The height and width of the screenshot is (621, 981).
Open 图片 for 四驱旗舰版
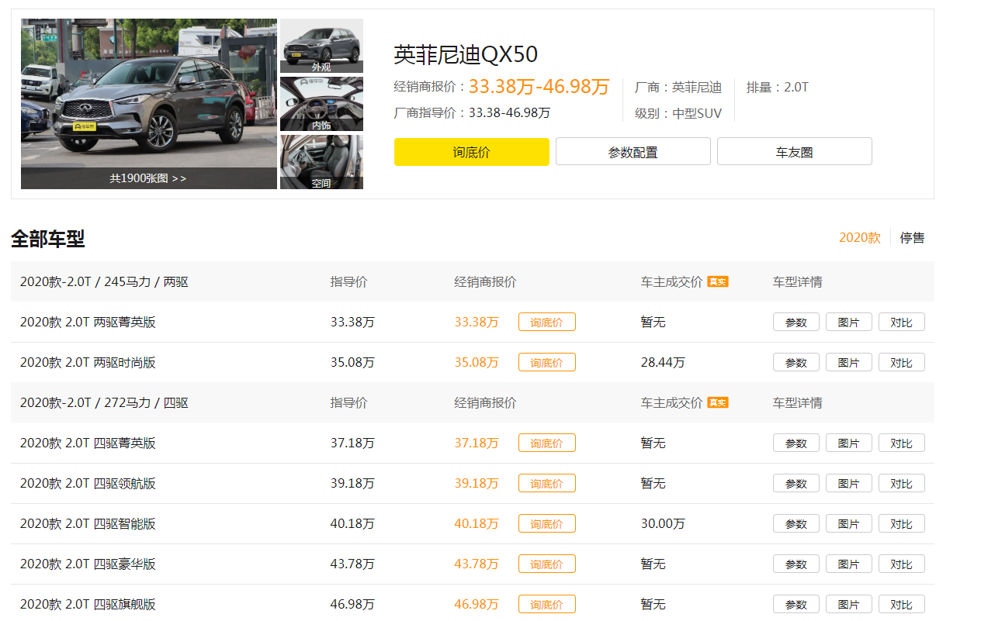(849, 605)
